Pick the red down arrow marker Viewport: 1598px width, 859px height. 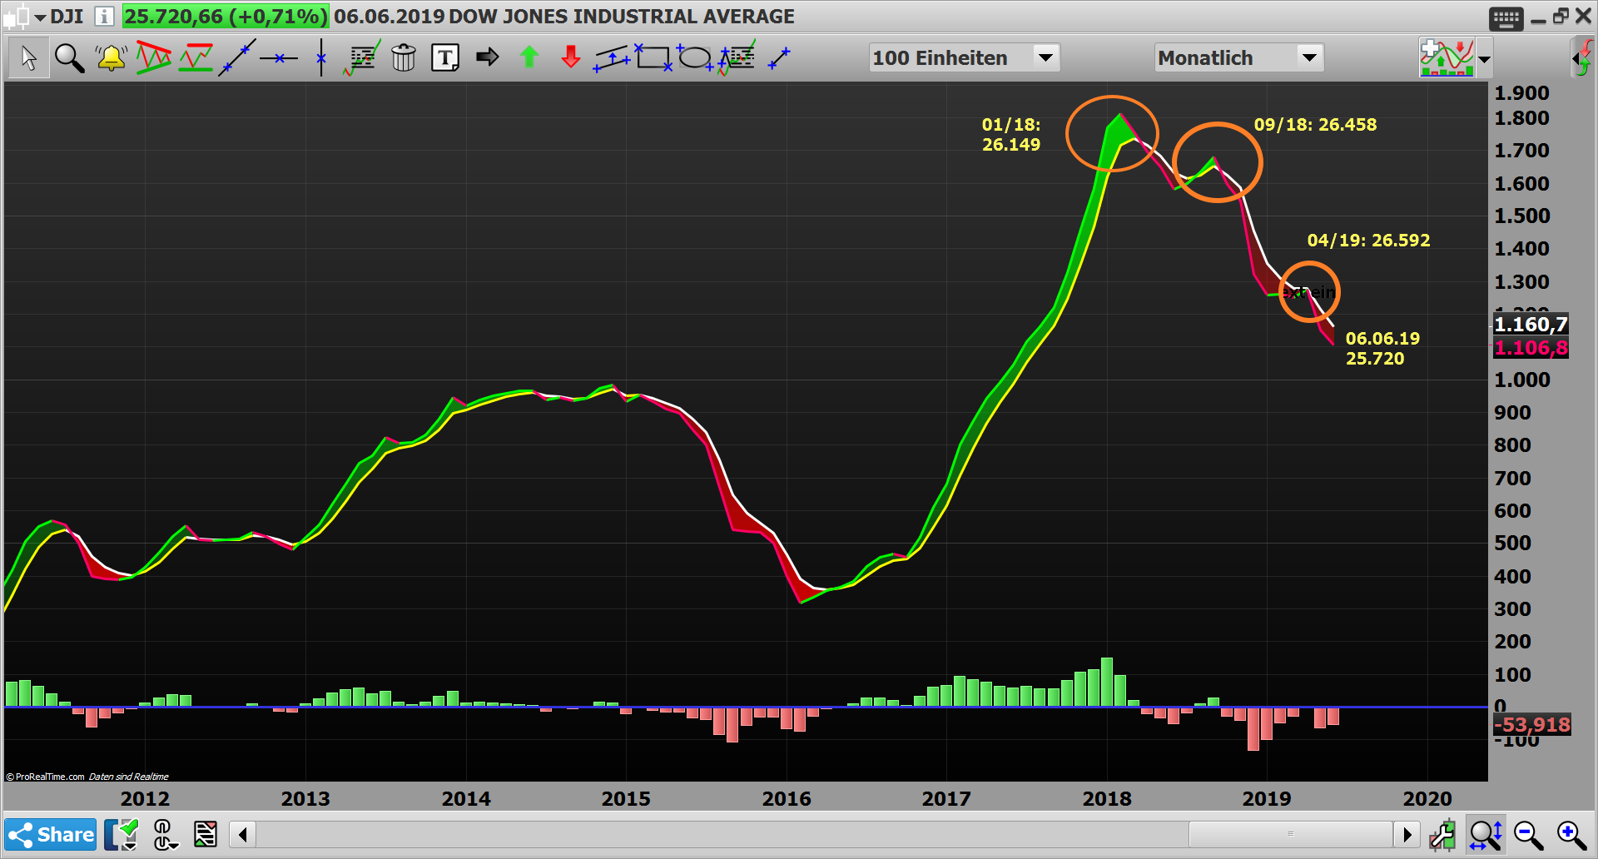click(x=571, y=57)
